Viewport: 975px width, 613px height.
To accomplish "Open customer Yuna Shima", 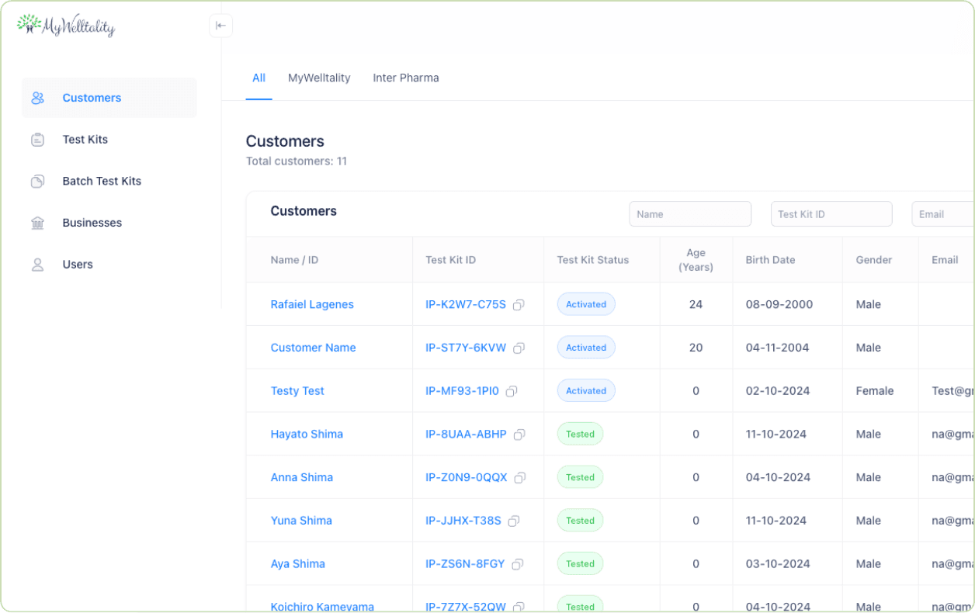I will 301,521.
